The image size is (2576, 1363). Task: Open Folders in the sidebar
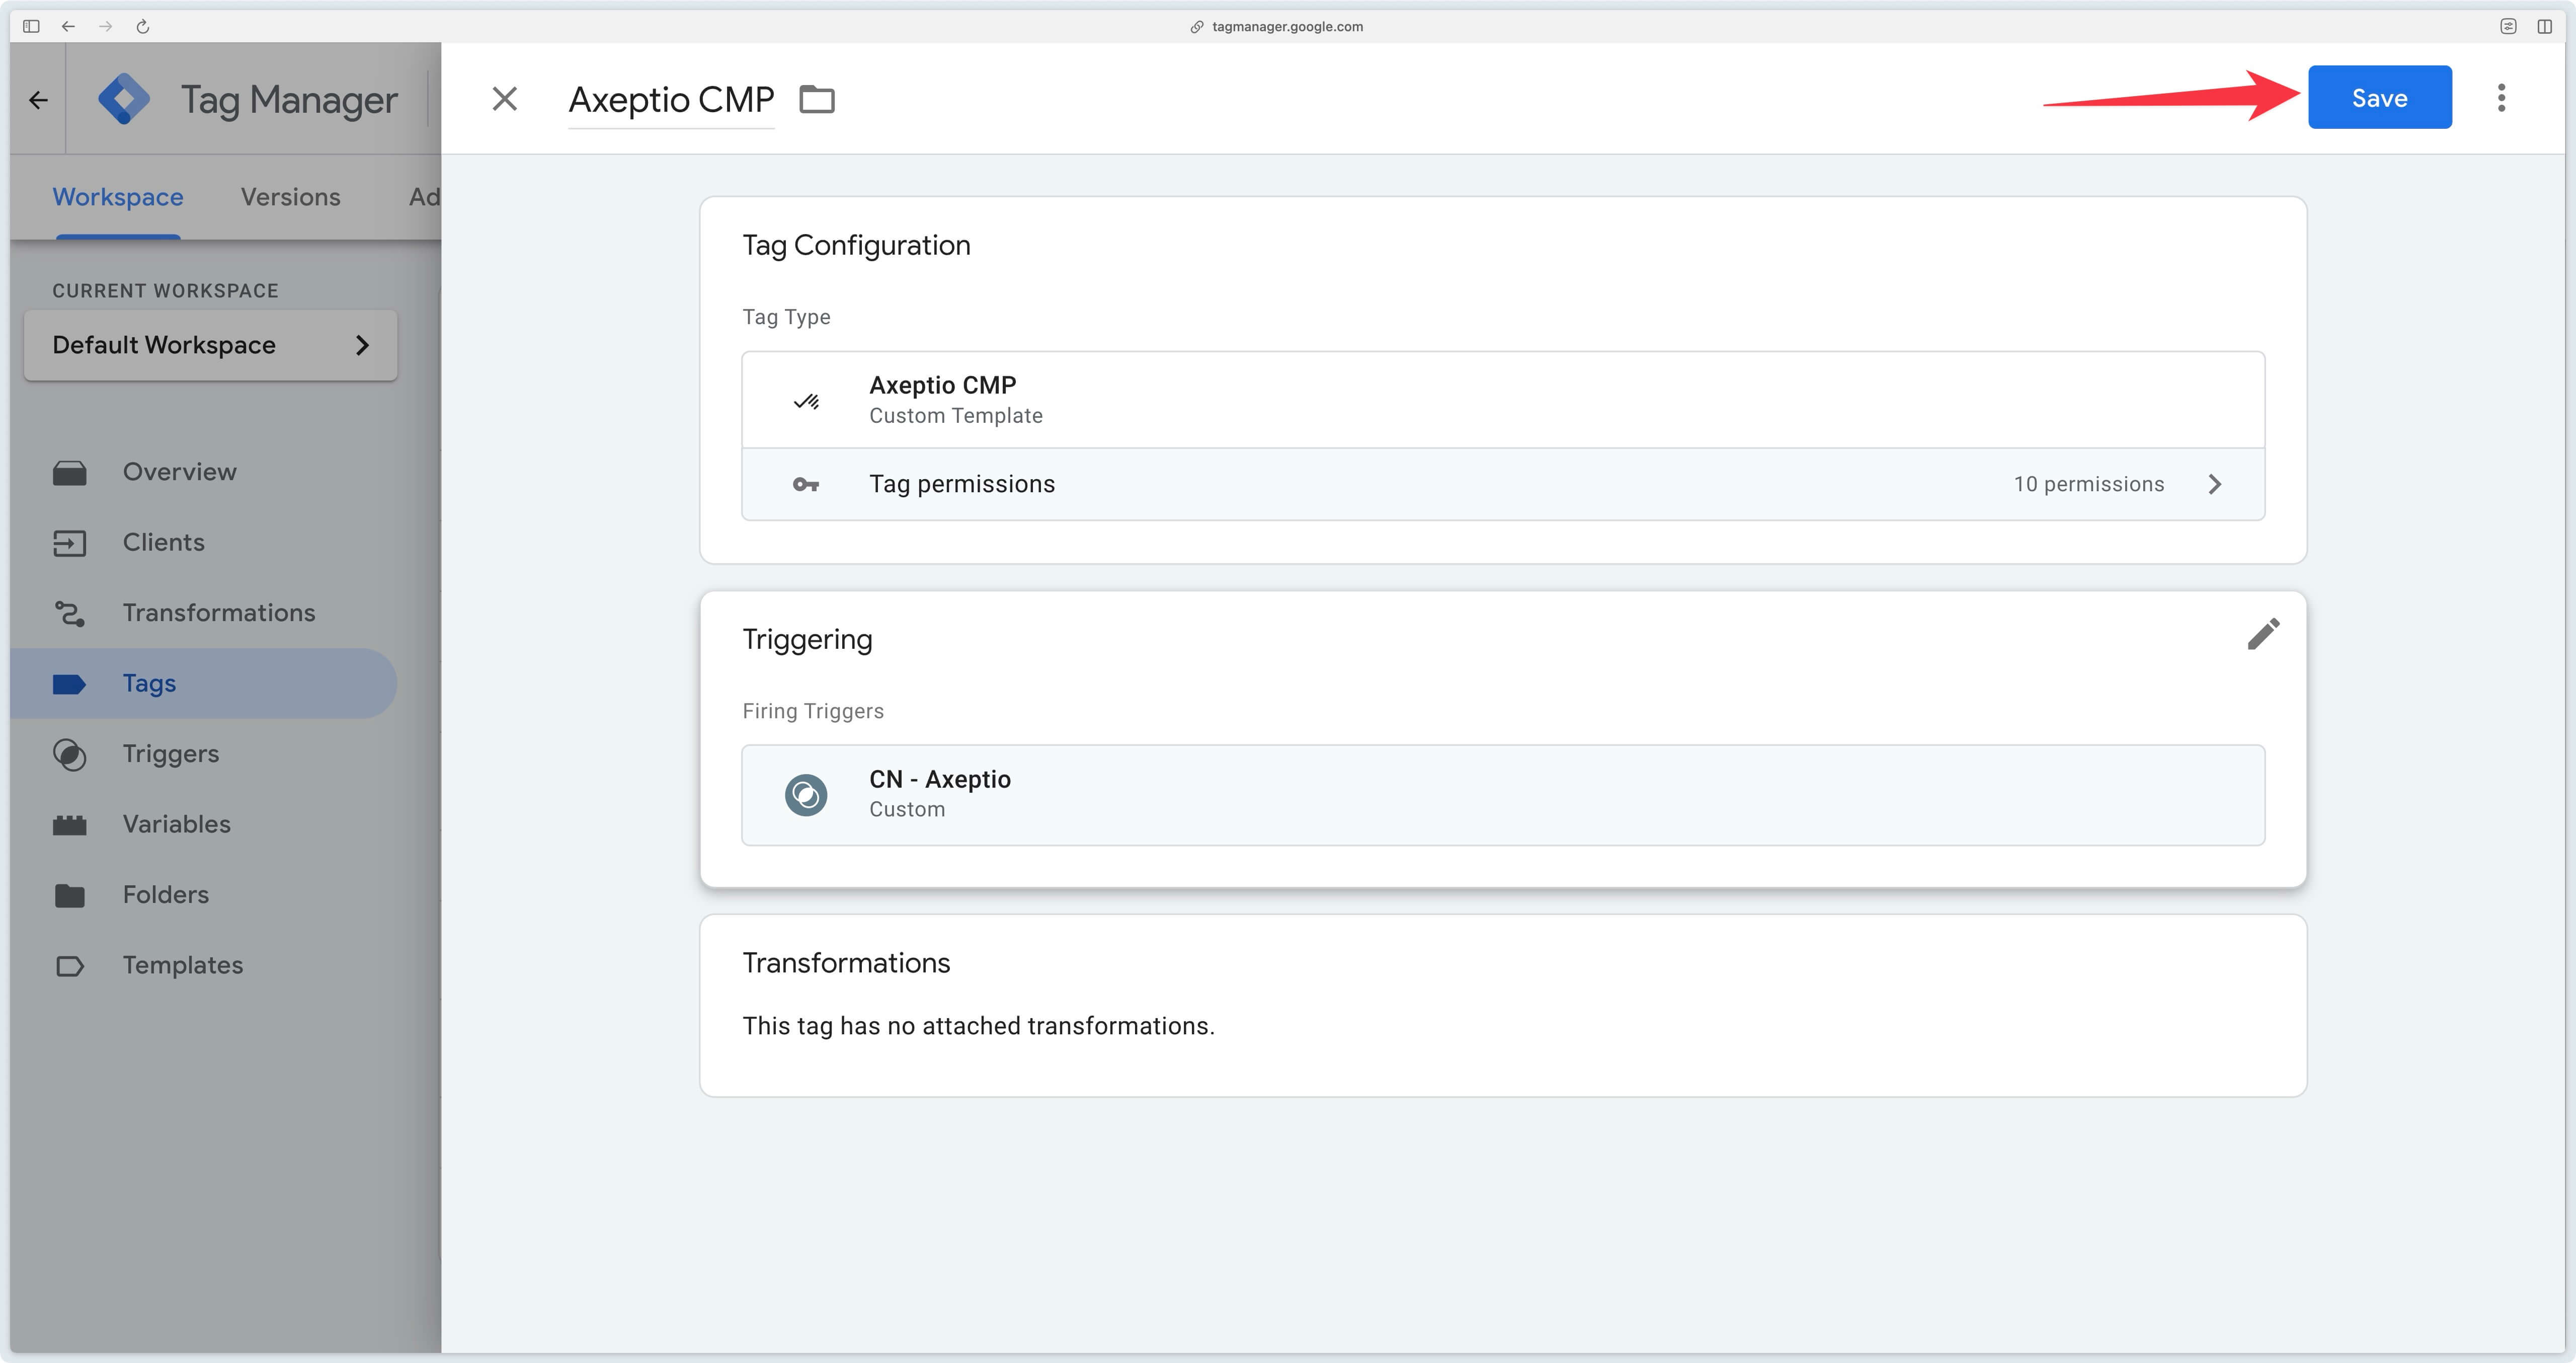205,894
